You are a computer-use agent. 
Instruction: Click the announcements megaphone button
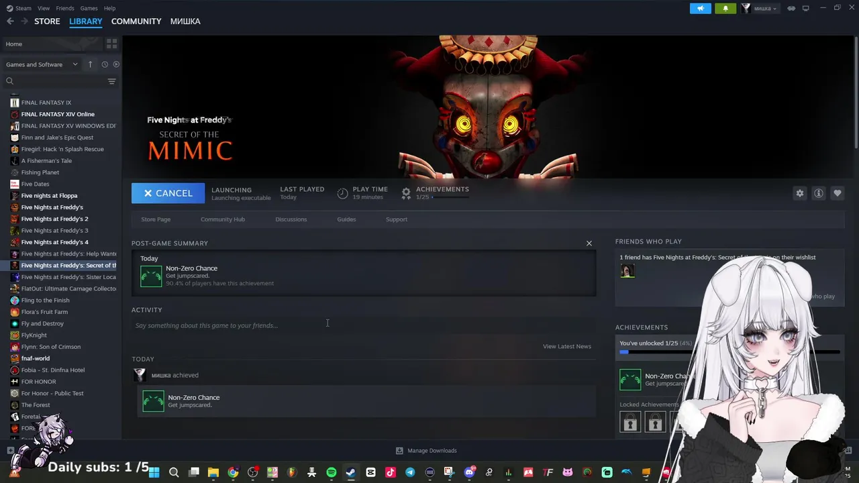pos(700,8)
